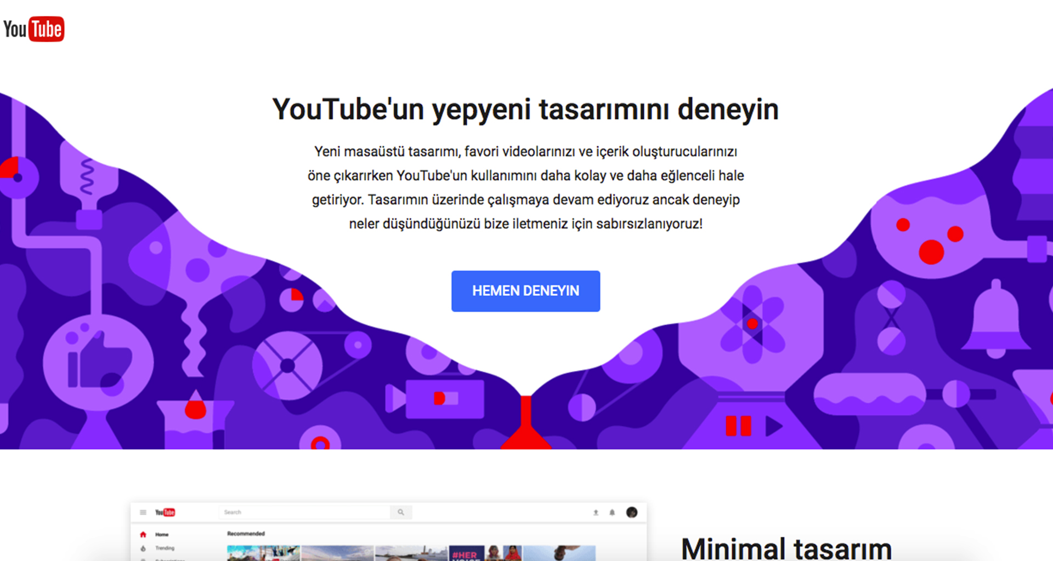
Task: Click the magnifying glass search button
Action: coord(401,512)
